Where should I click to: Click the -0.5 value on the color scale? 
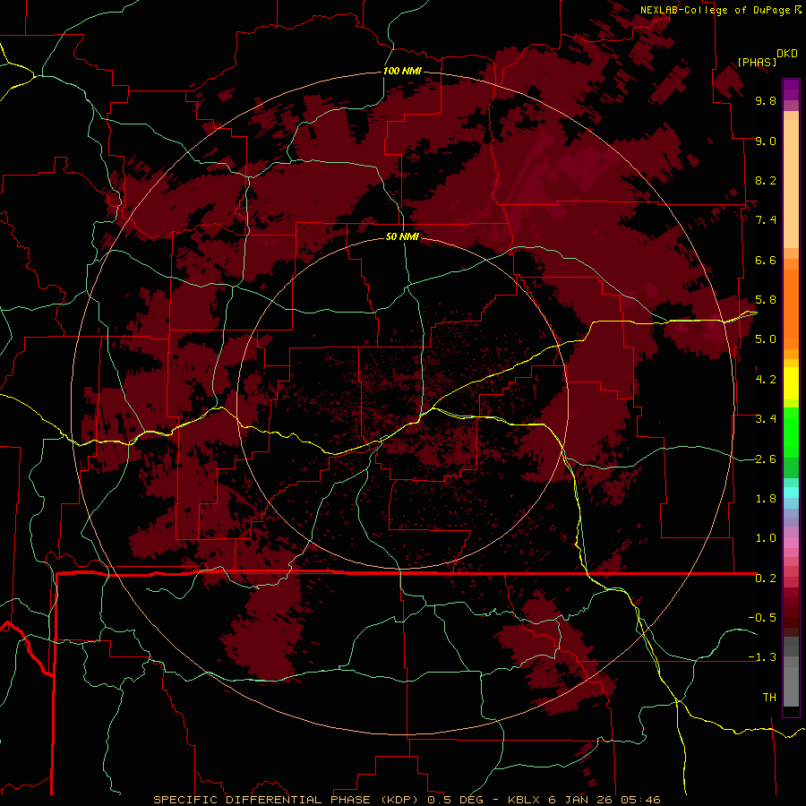[x=762, y=618]
